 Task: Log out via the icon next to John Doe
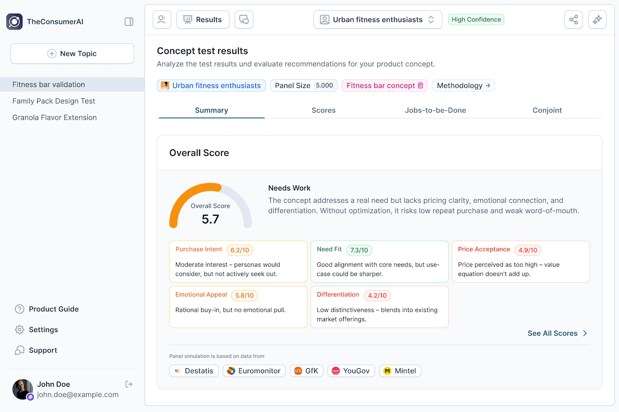[128, 384]
